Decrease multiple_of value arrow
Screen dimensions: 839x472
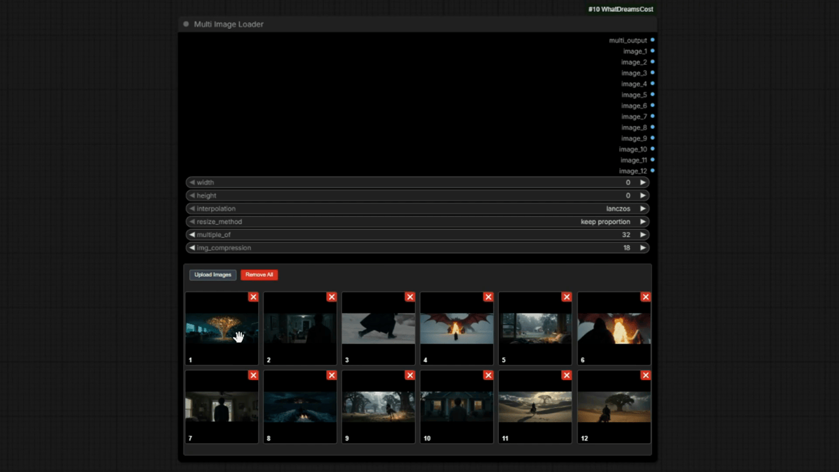[x=192, y=235]
